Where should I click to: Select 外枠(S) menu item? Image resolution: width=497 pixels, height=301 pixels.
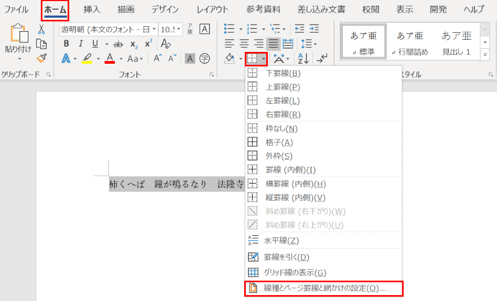point(324,156)
